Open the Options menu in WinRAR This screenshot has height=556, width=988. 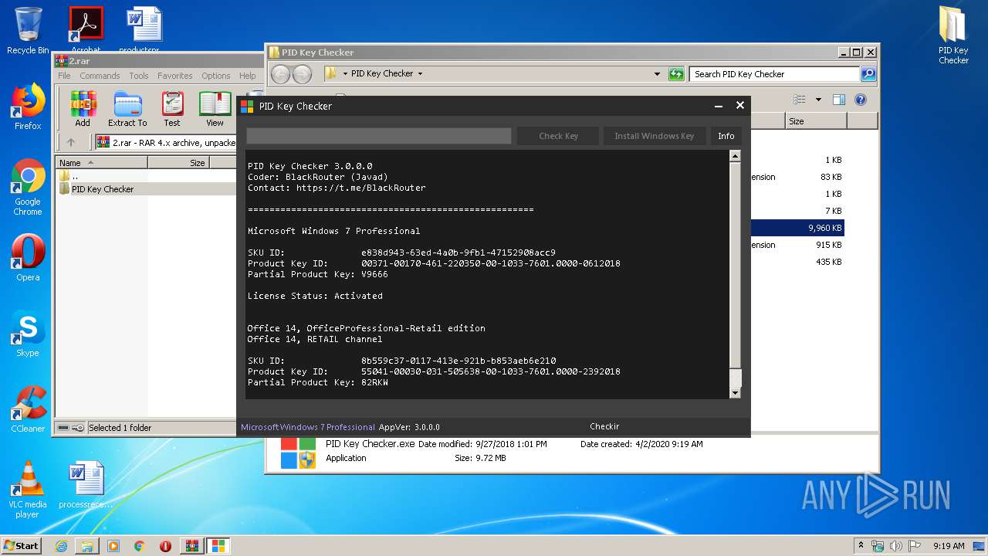coord(216,76)
